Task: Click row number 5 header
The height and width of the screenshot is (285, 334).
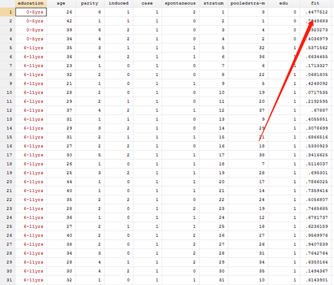Action: (x=7, y=48)
